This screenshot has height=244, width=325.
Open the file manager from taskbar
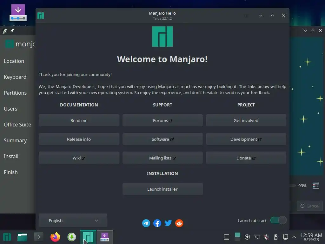click(x=22, y=237)
